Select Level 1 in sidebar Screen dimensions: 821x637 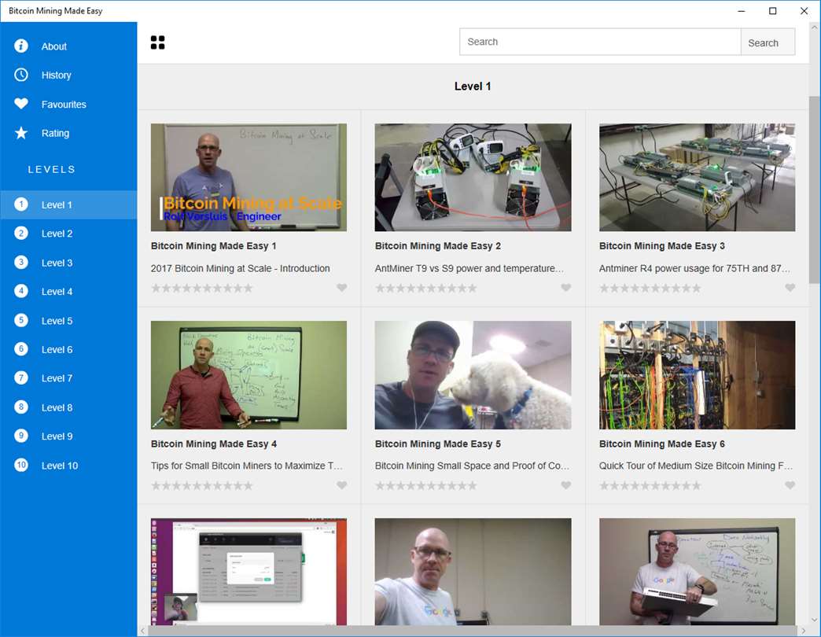tap(68, 204)
